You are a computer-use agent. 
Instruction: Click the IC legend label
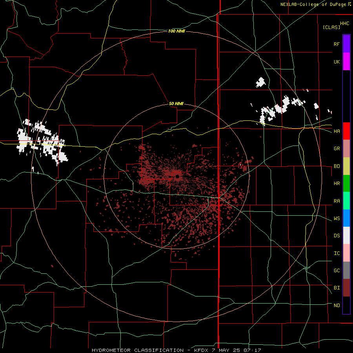tap(337, 253)
